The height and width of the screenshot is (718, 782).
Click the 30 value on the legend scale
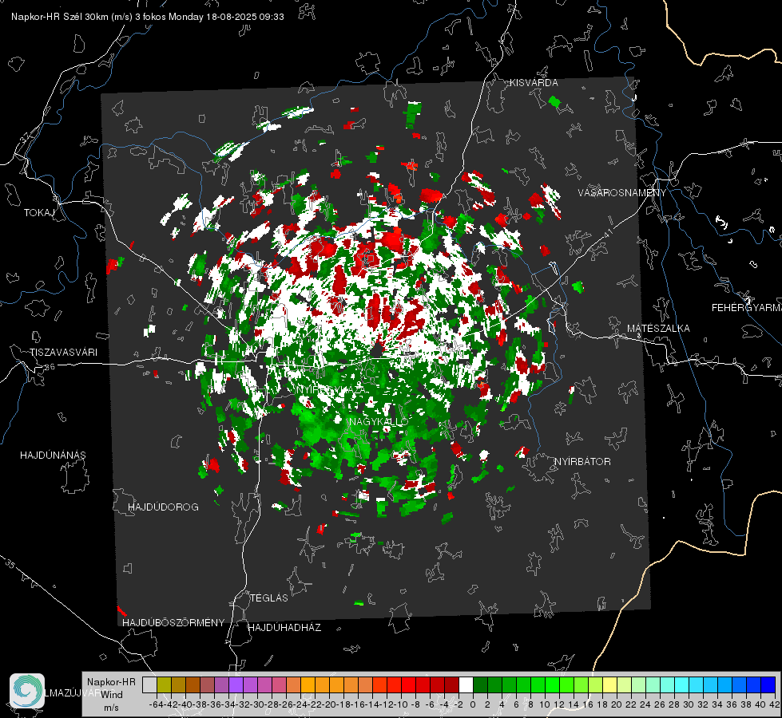point(689,704)
